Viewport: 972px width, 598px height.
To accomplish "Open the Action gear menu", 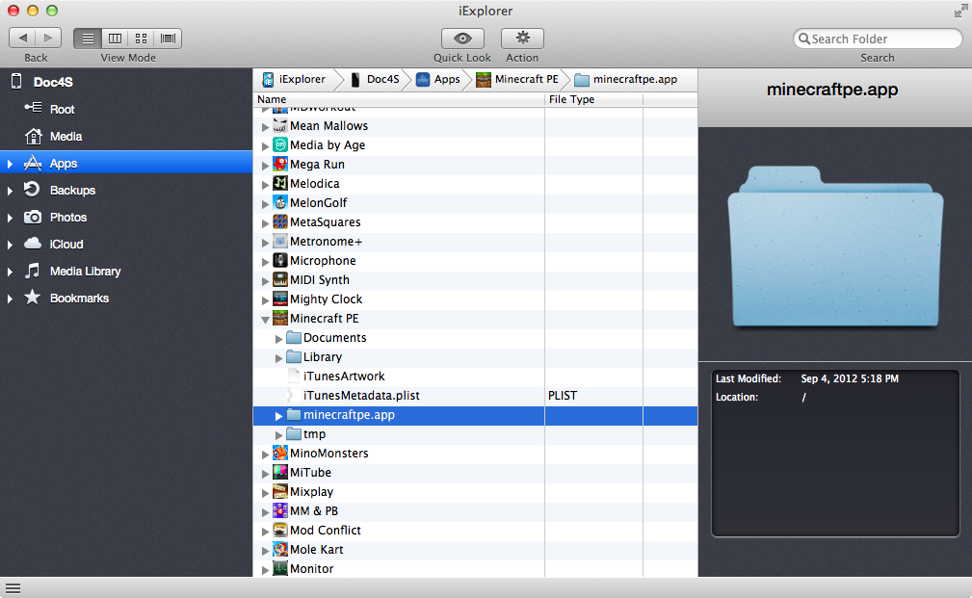I will pos(522,39).
